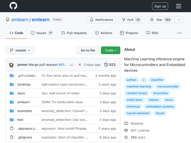Open the hamburger navigation menu

(178, 6)
